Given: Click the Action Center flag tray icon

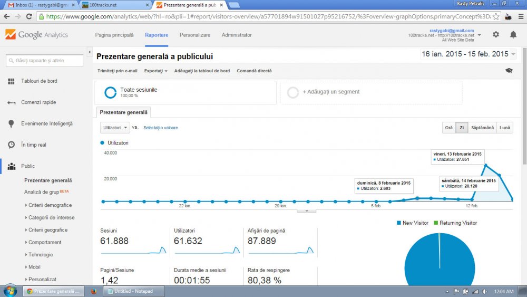Looking at the screenshot, I should click(x=457, y=292).
